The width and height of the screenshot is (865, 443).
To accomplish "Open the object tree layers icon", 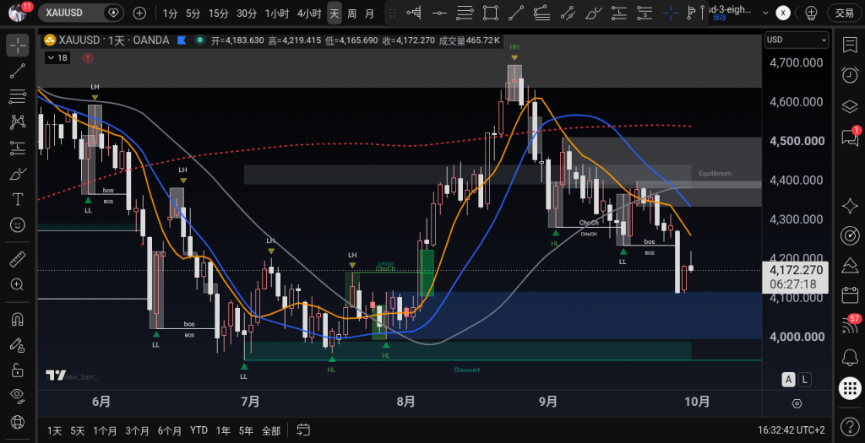I will click(x=850, y=106).
